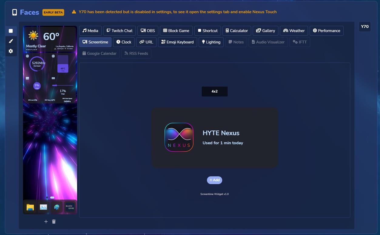Click the second page indicator dot in preview
380x235 pixels.
[52, 198]
